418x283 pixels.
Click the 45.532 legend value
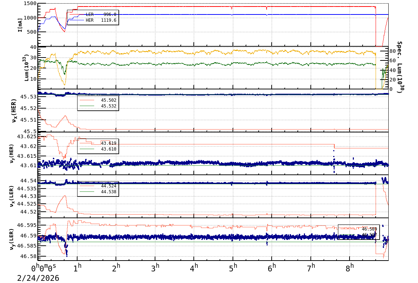pos(109,106)
